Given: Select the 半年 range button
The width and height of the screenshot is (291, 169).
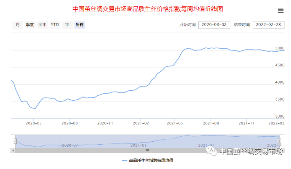Looking at the screenshot, I should point(42,25).
